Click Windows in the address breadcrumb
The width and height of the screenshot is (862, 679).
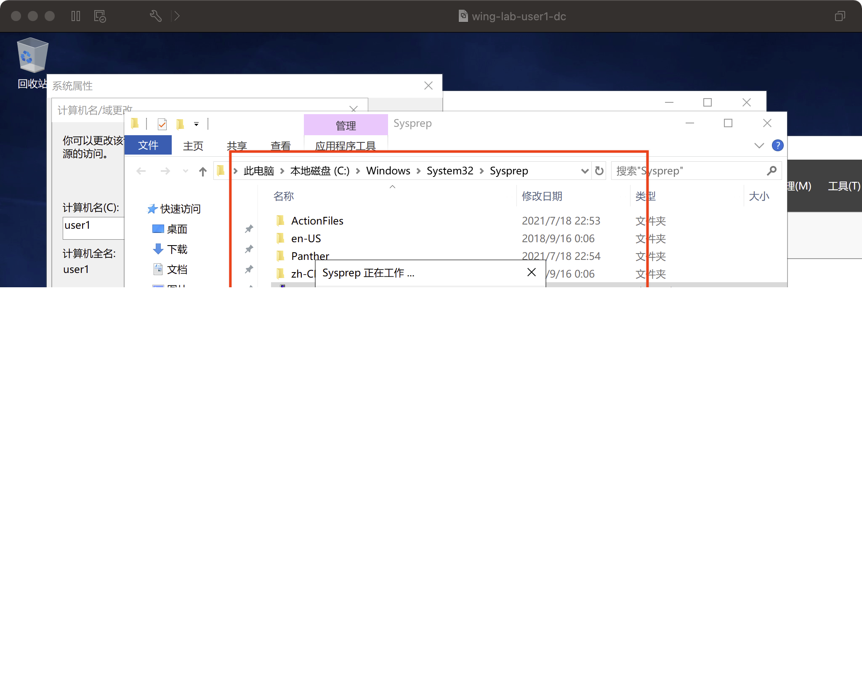388,171
